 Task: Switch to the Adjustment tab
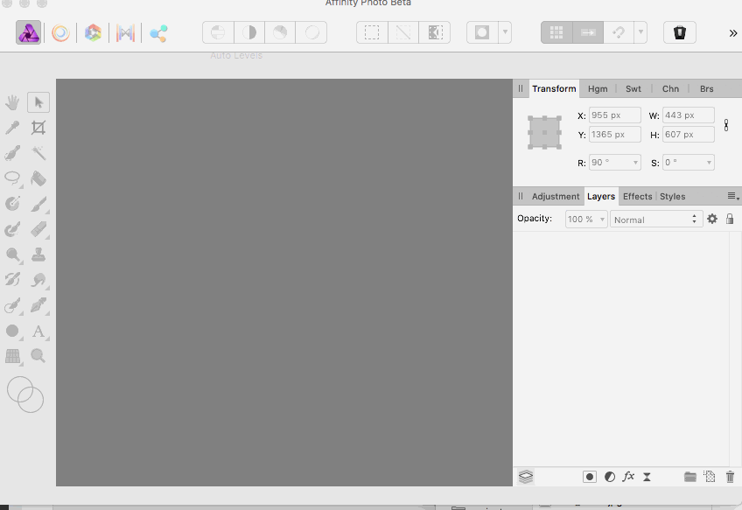555,196
